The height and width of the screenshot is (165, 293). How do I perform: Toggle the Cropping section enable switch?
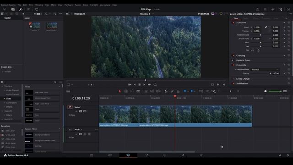[x=233, y=55]
